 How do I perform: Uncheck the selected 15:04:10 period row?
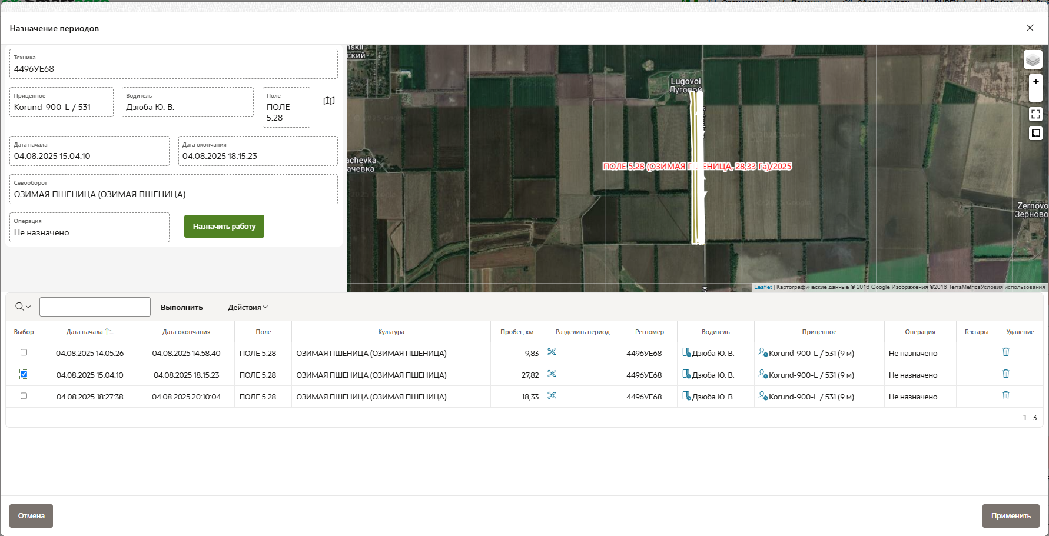point(24,374)
